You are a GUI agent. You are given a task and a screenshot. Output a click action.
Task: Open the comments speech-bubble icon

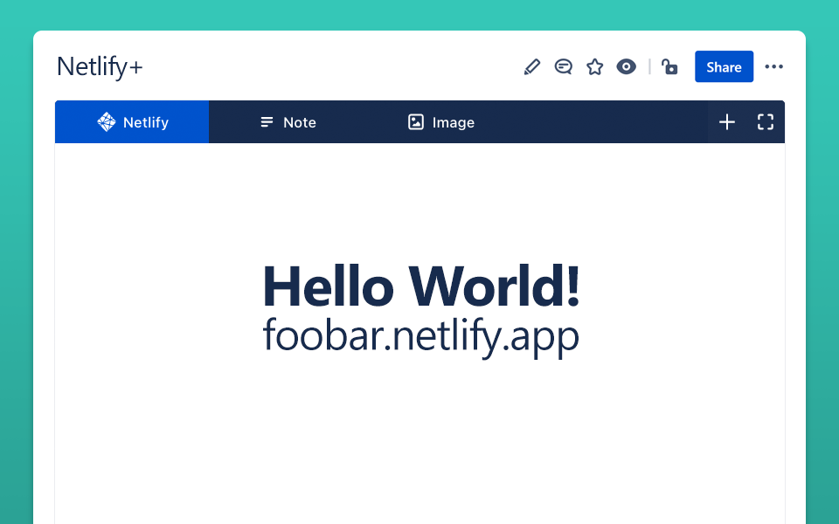[564, 67]
